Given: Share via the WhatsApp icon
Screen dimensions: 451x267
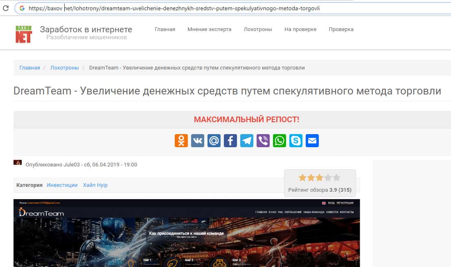Looking at the screenshot, I should tap(280, 141).
